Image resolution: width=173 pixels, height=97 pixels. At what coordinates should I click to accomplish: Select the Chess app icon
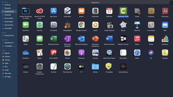click(137, 11)
